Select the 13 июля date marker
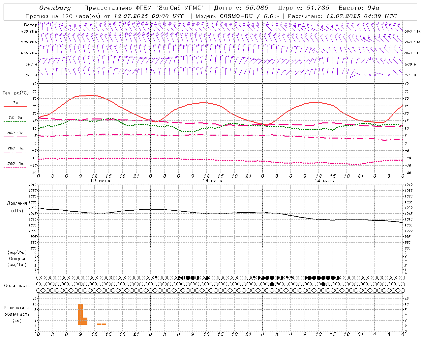 tap(212, 181)
